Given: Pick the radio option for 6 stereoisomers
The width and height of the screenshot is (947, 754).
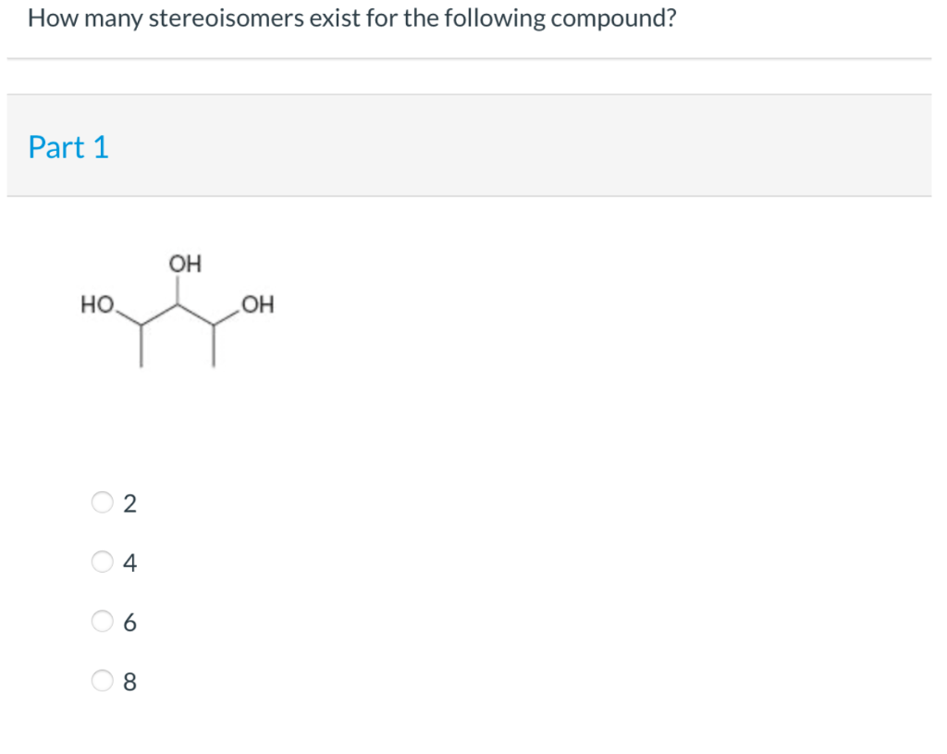Looking at the screenshot, I should [102, 621].
